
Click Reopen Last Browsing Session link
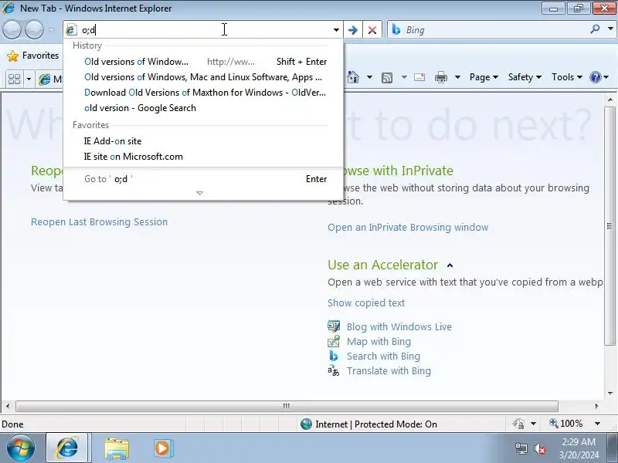pos(100,222)
